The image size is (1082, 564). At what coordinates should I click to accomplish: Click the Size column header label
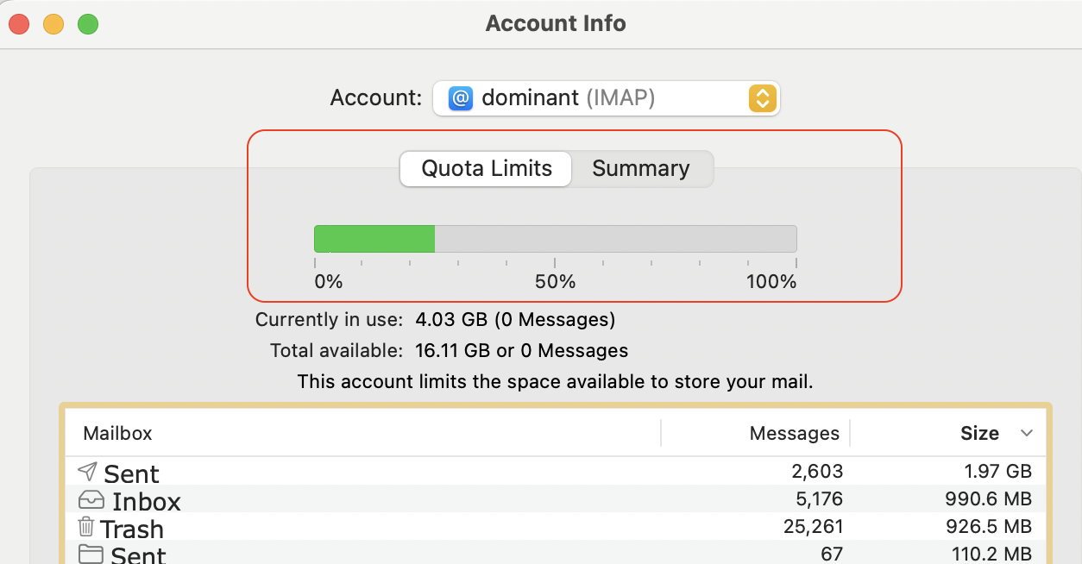coord(979,433)
